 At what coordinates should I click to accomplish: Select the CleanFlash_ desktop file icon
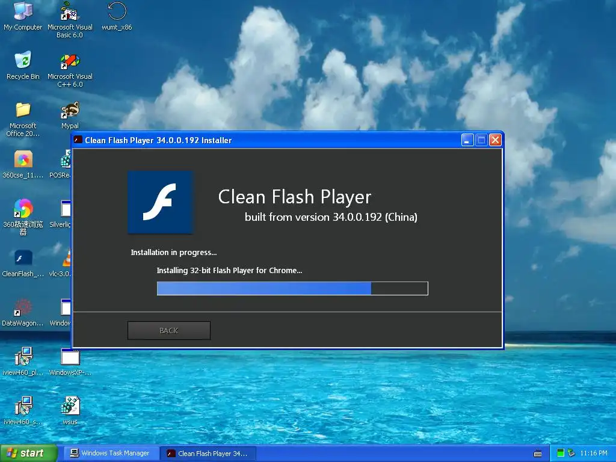23,263
